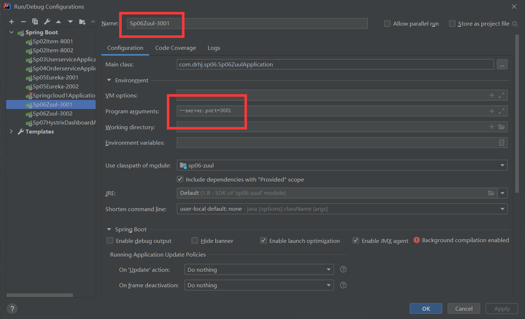Click the horizontal scrollbar under the configuration tree
This screenshot has height=319, width=525.
[40, 295]
